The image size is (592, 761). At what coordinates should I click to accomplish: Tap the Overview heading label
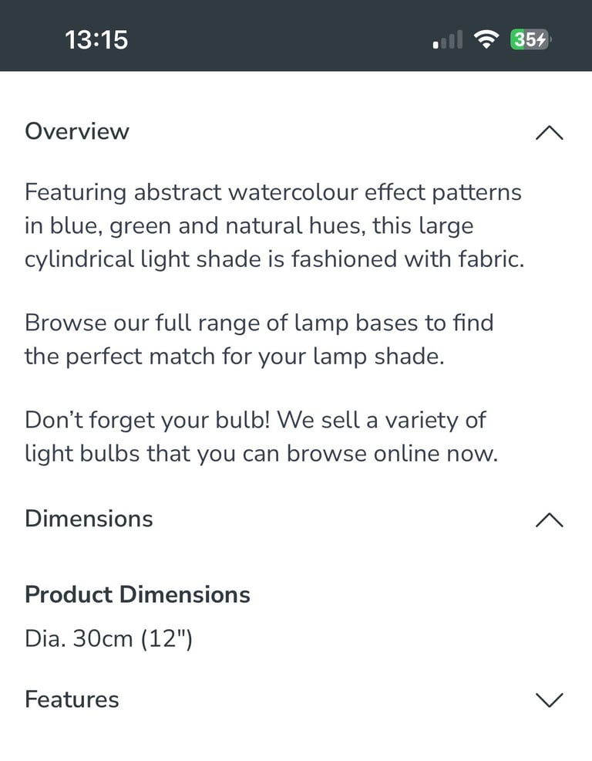(77, 131)
